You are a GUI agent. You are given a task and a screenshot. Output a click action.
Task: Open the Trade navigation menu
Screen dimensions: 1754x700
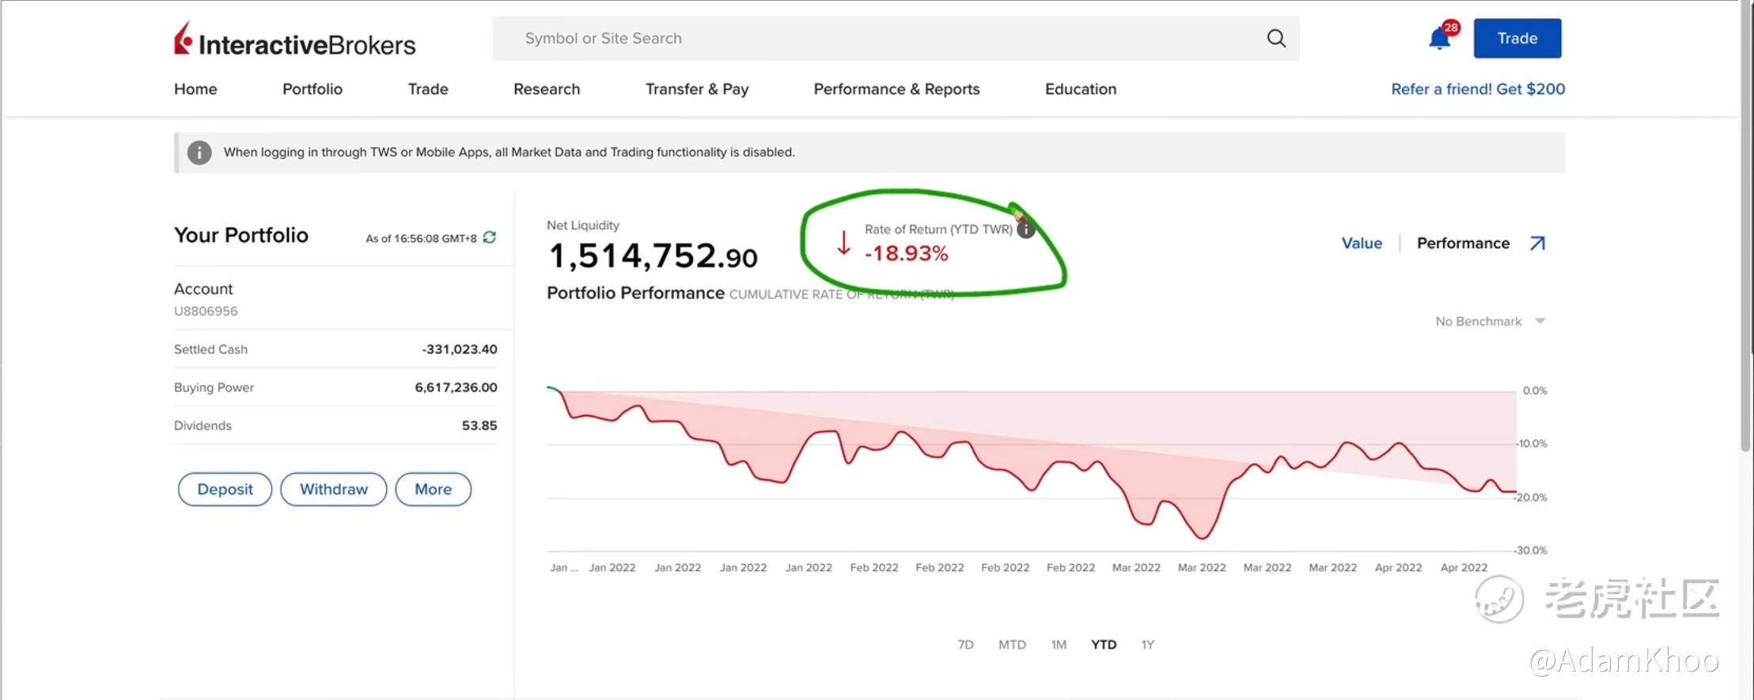pos(428,89)
